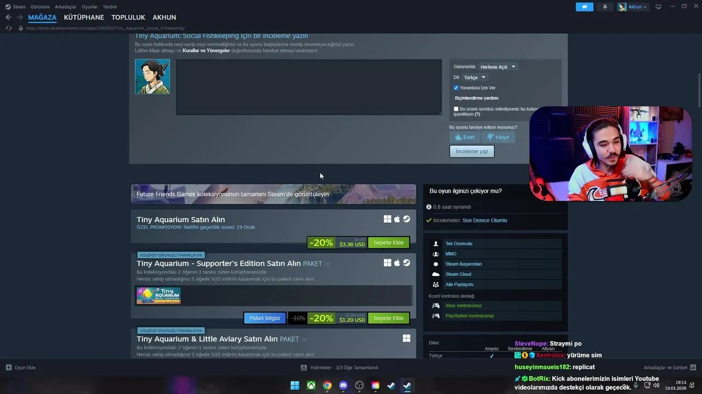Click Windows icon on Little Aviary bundle
Viewport: 702px width, 394px height.
point(406,338)
